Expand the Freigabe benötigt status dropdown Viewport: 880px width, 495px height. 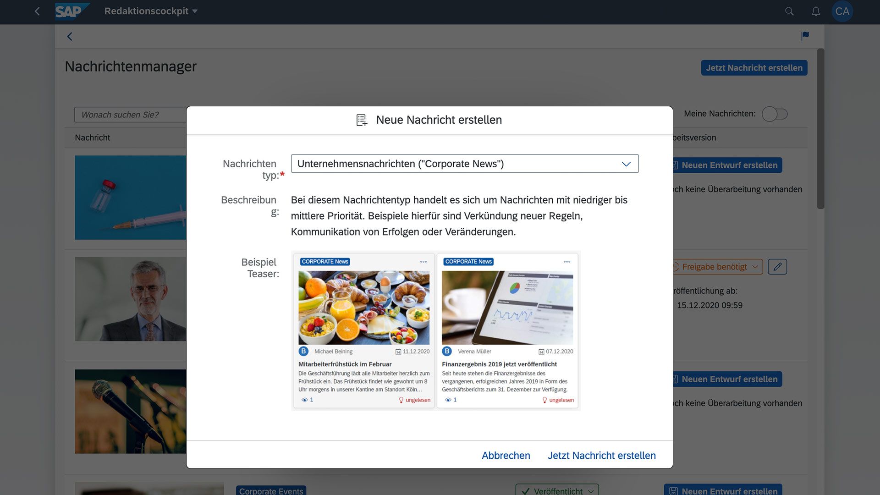(x=756, y=266)
